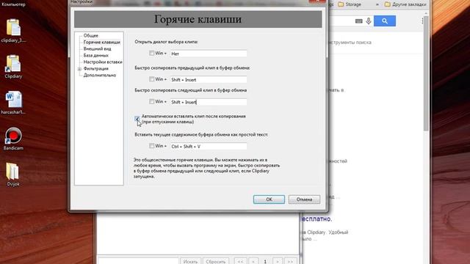The image size is (470, 264).
Task: Select Фильтрация in settings tree
Action: pyautogui.click(x=96, y=68)
